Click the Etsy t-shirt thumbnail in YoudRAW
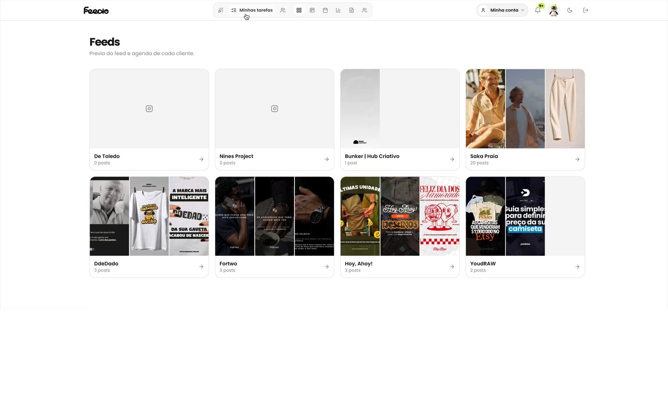The height and width of the screenshot is (417, 668). 486,216
